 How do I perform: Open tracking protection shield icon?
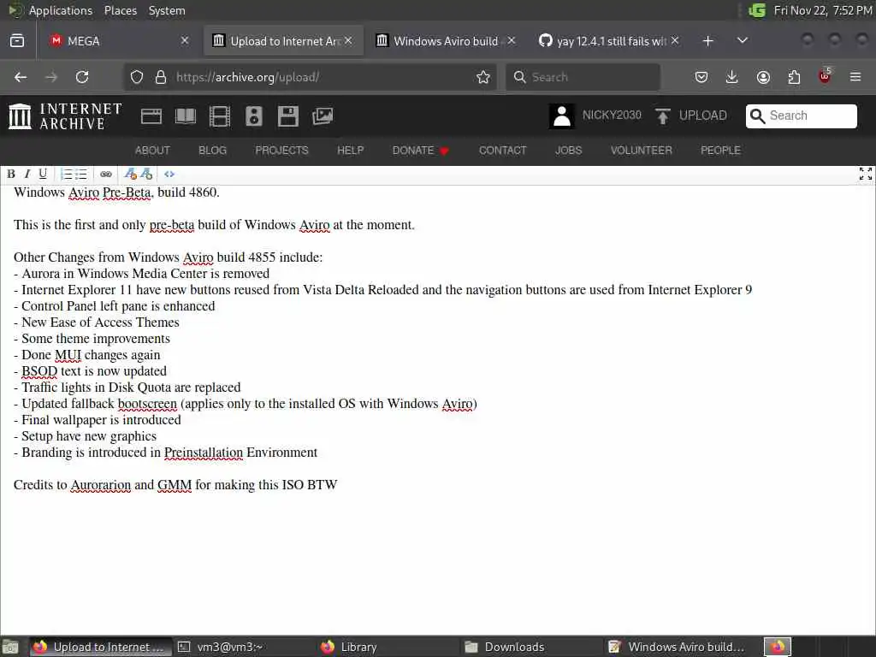coord(137,77)
